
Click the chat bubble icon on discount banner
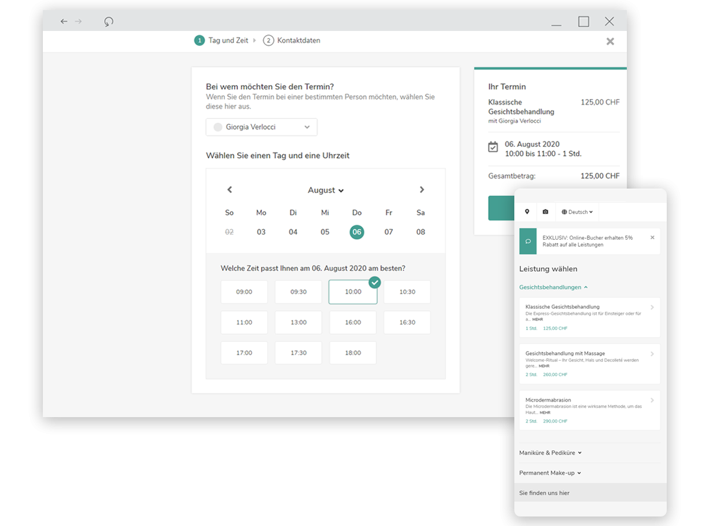[x=527, y=242]
